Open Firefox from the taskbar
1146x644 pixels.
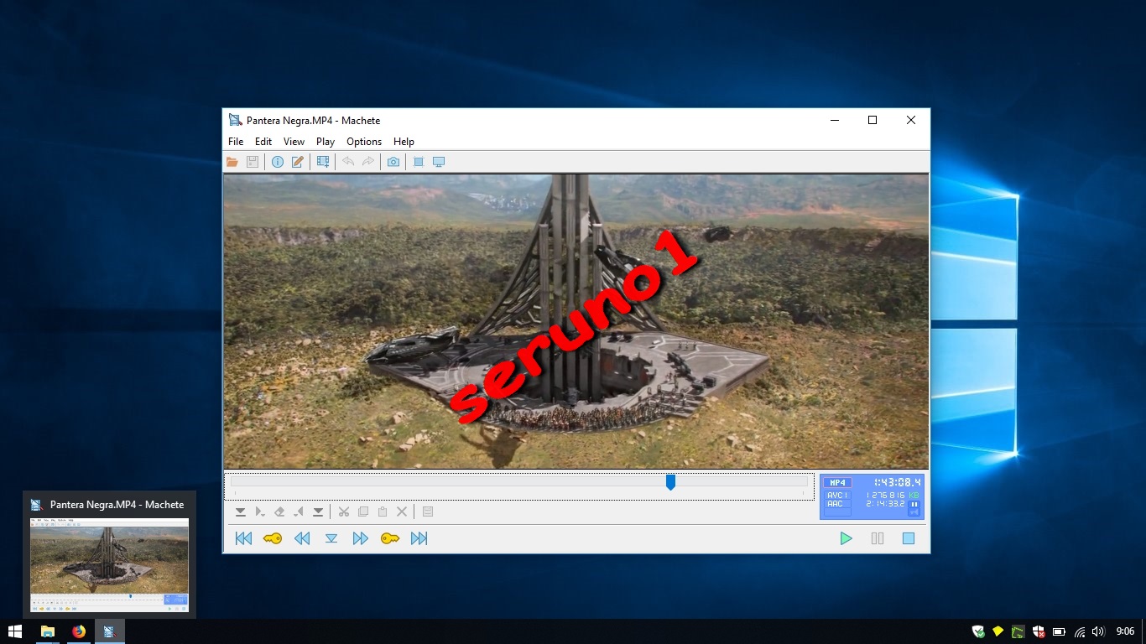coord(78,631)
